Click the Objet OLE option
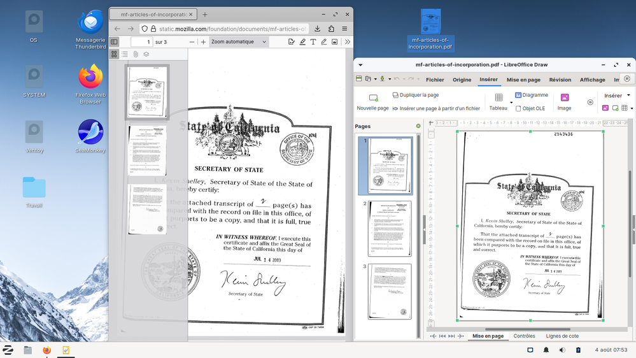Screen dimensions: 636x358 [530, 109]
